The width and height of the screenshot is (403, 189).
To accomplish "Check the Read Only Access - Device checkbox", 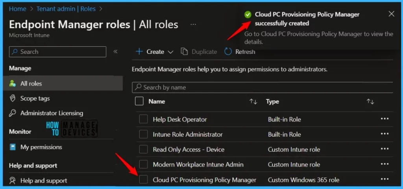I will tap(143, 149).
